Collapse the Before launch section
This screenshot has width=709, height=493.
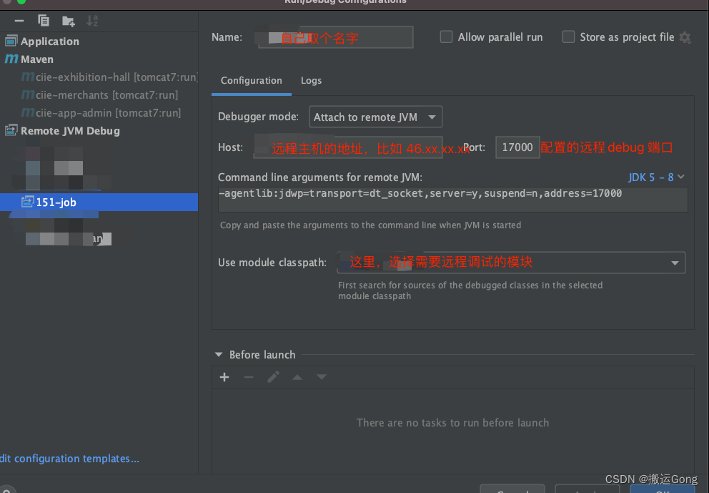point(219,354)
